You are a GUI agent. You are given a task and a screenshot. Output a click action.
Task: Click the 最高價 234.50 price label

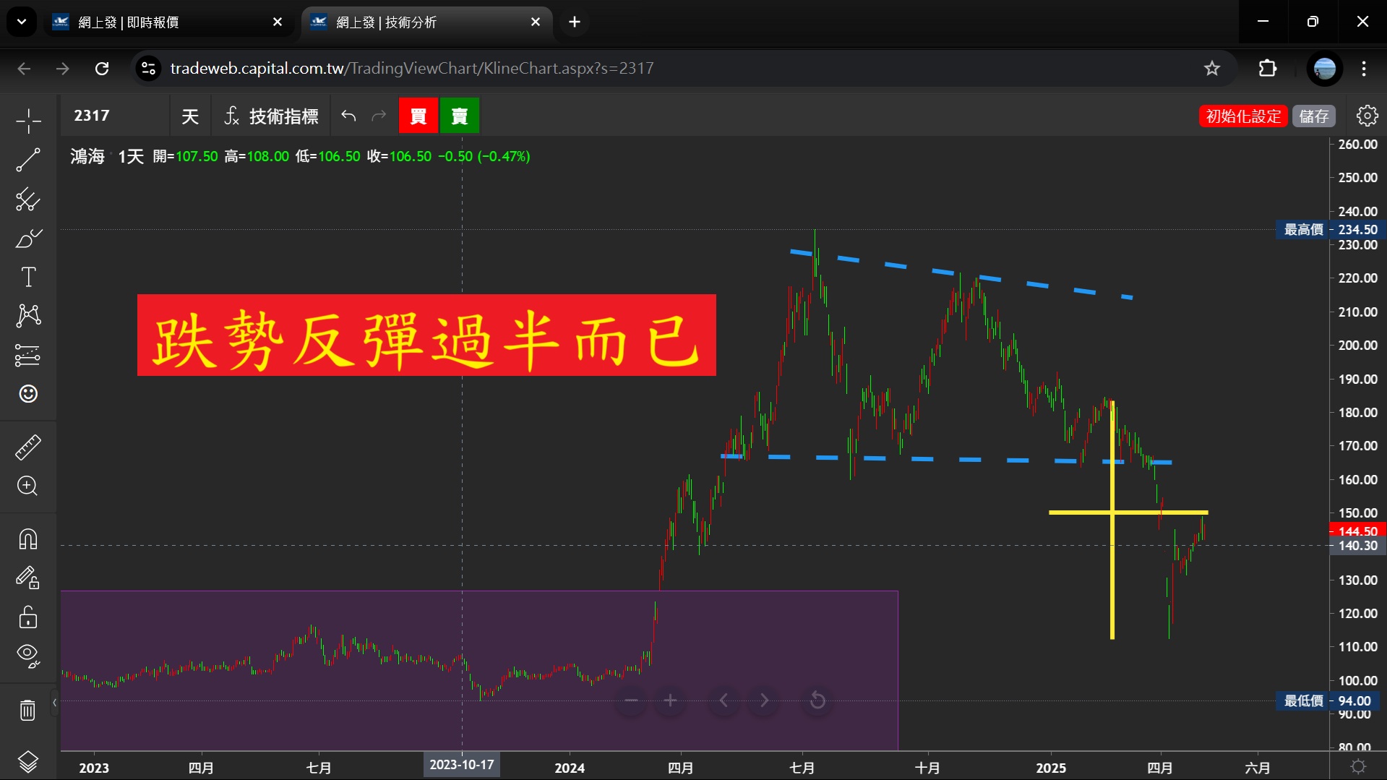[1331, 230]
